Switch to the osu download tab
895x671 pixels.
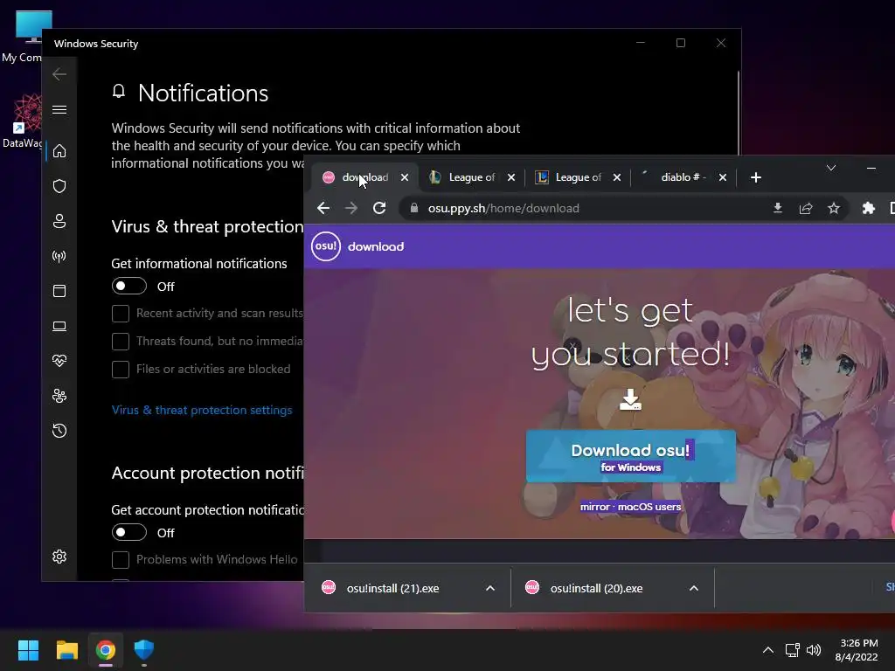pos(365,177)
